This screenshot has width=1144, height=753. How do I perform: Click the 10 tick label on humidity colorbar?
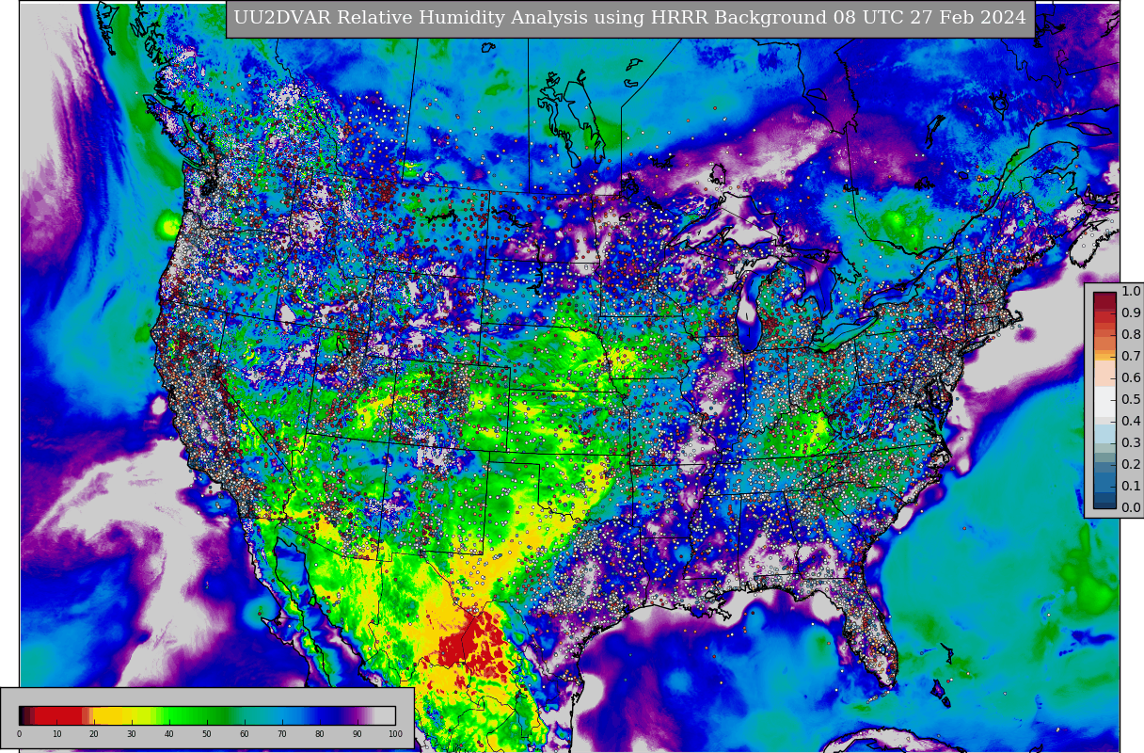point(56,734)
